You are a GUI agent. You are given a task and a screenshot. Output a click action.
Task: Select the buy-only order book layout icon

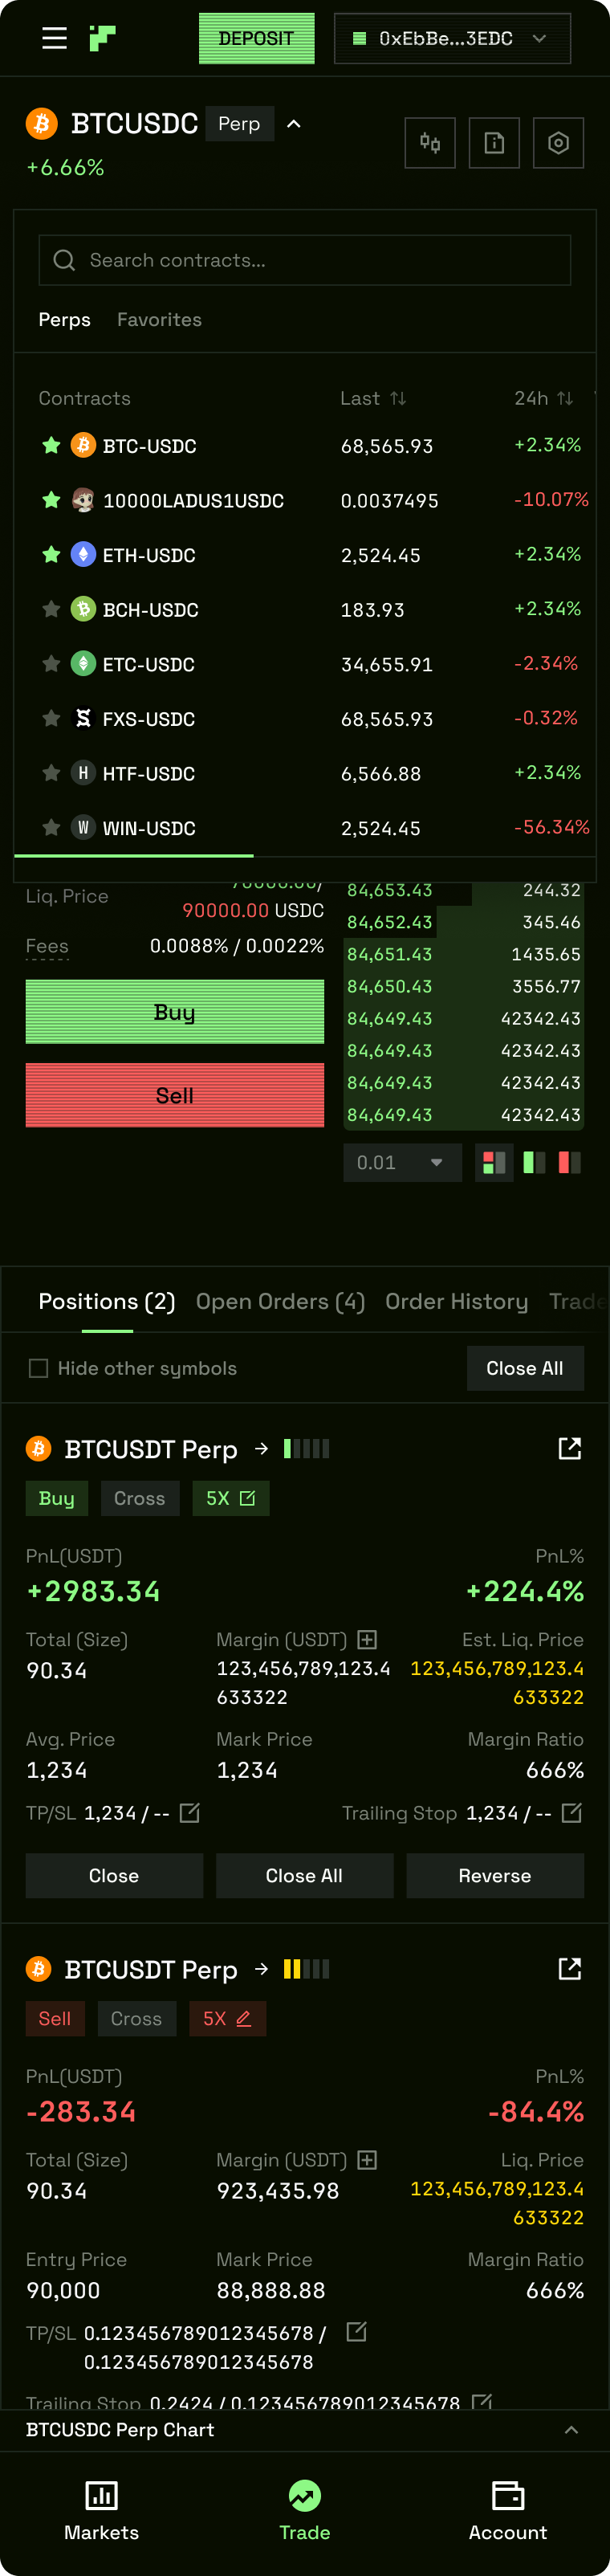pos(534,1163)
